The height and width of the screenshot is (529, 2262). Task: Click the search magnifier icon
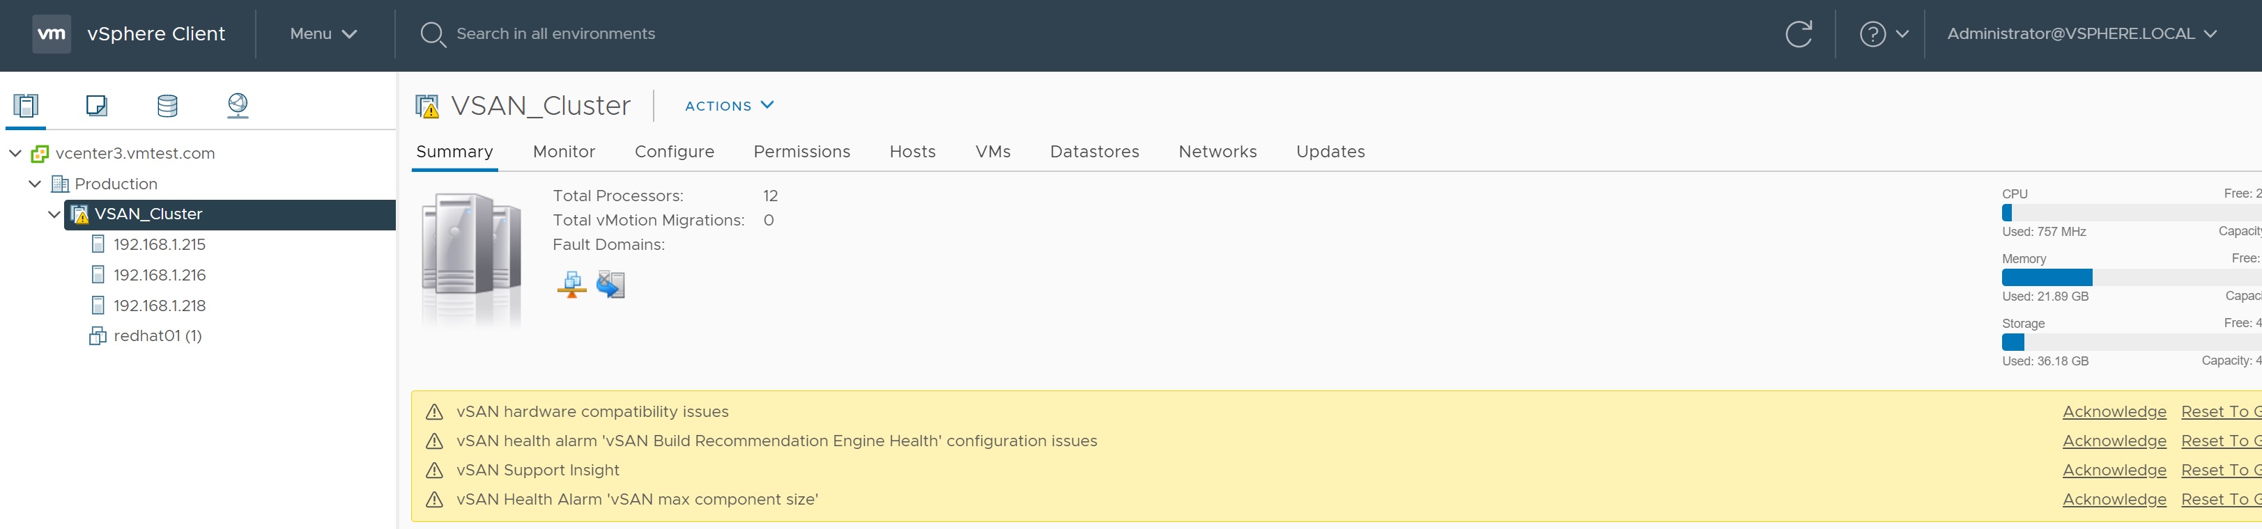click(432, 34)
